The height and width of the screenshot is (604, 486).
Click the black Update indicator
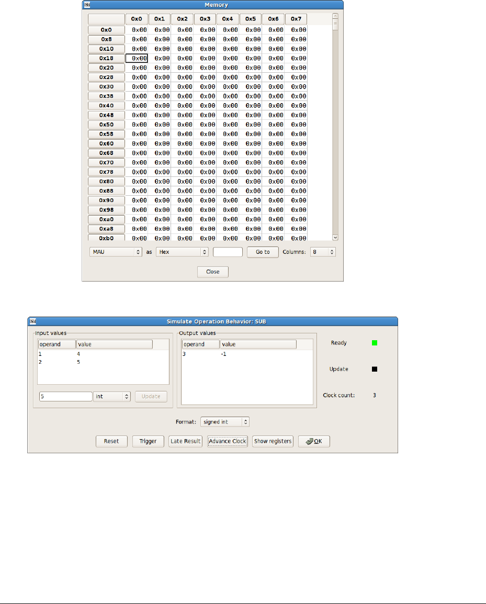[375, 369]
